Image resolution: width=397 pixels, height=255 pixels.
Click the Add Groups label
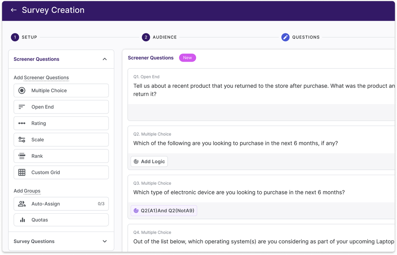[27, 191]
